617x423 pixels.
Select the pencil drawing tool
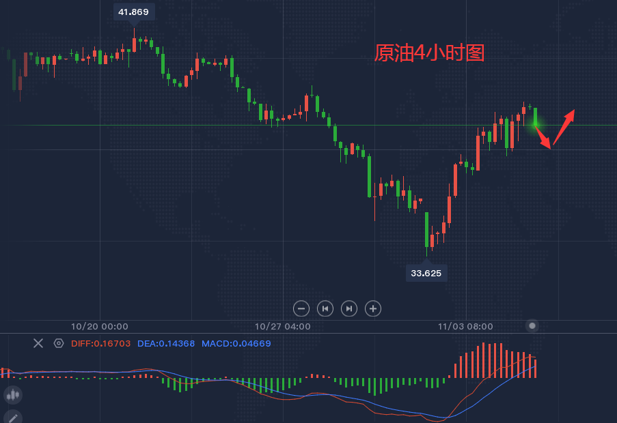coord(13,417)
